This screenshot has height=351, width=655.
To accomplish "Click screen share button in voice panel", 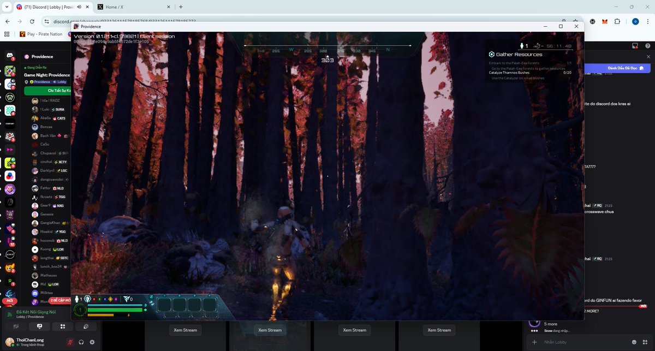I will click(40, 326).
